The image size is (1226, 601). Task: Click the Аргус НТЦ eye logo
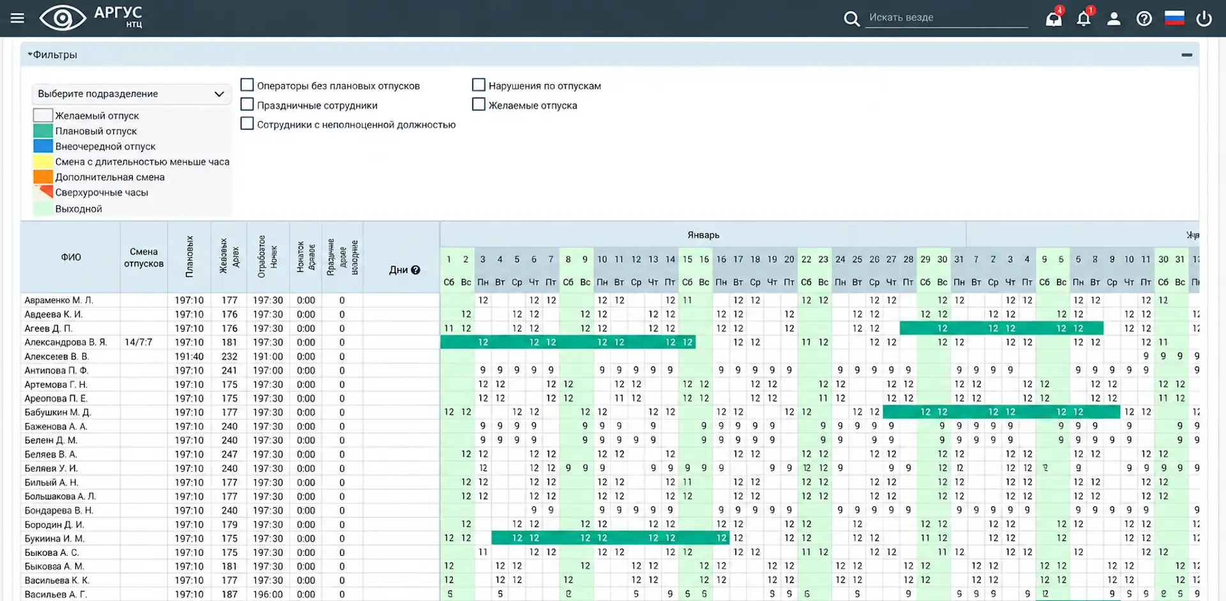[x=62, y=18]
